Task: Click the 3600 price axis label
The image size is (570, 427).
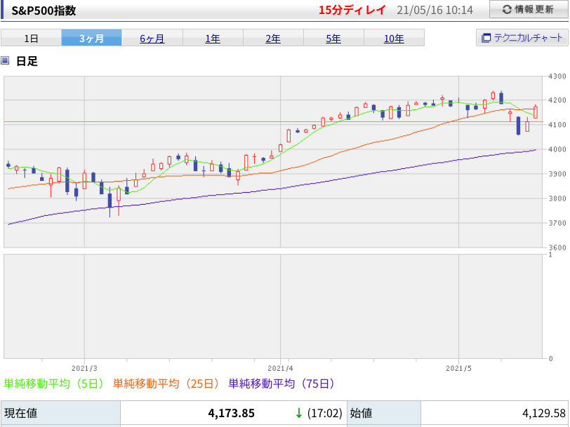Action: click(x=557, y=248)
